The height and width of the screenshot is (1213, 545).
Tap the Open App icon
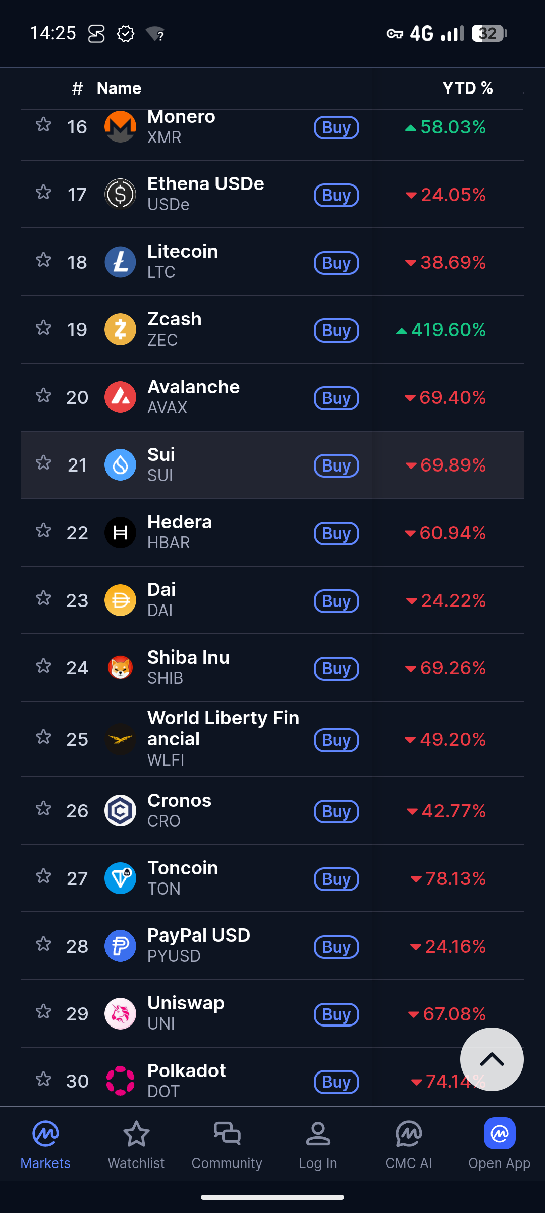click(500, 1133)
